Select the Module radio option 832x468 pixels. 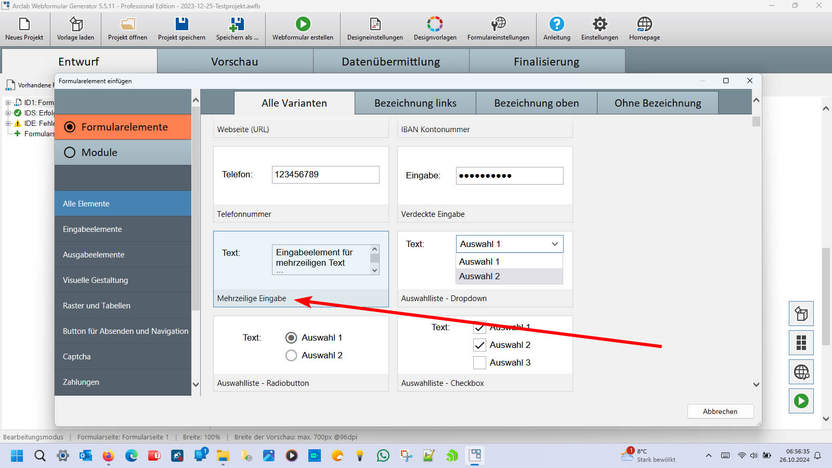pos(70,152)
